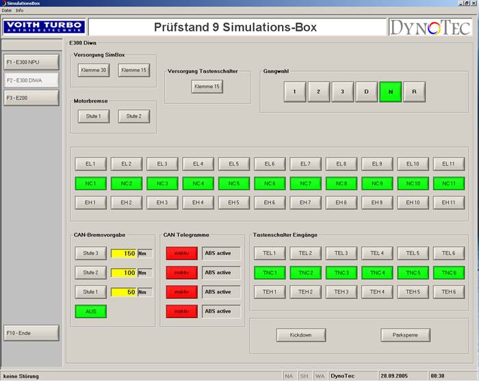
Task: Toggle Klemme 30 under Versorgung SimBox
Action: pos(94,70)
